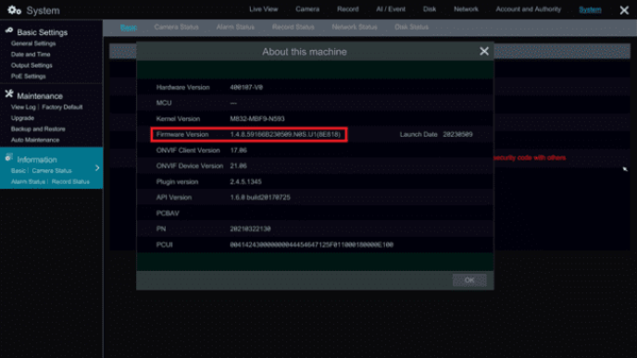
Task: Switch to the Disk Status tab
Action: (x=411, y=27)
